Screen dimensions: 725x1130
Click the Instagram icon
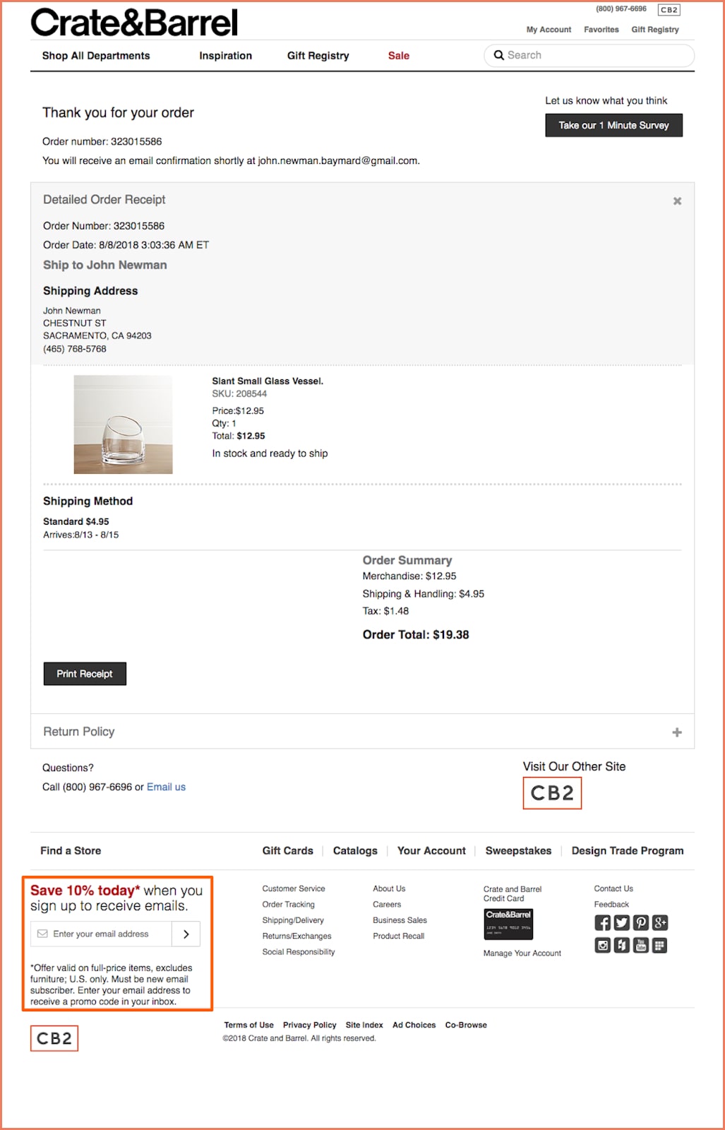[x=603, y=944]
